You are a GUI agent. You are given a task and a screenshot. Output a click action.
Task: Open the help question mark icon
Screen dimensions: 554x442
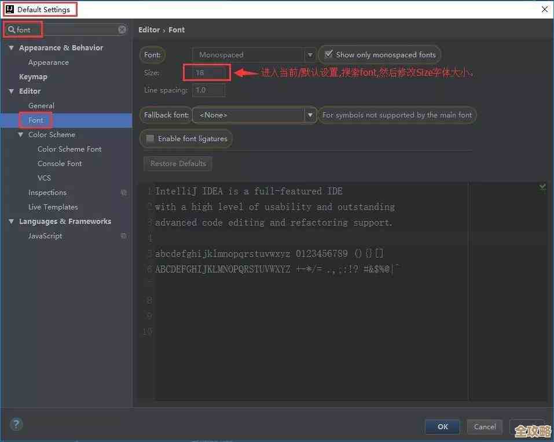(16, 425)
